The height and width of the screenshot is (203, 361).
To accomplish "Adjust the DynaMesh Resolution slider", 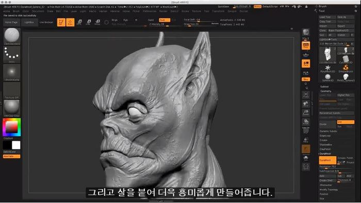I will pos(337,167).
